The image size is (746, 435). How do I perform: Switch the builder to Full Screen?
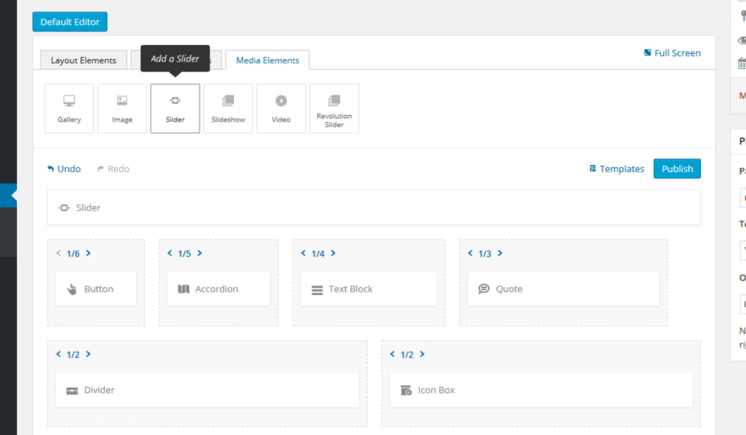672,53
